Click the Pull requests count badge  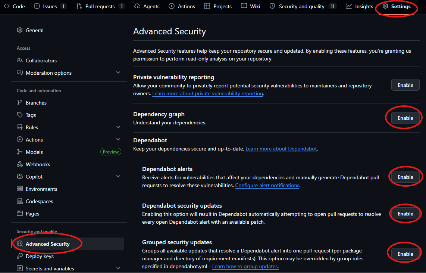(122, 6)
